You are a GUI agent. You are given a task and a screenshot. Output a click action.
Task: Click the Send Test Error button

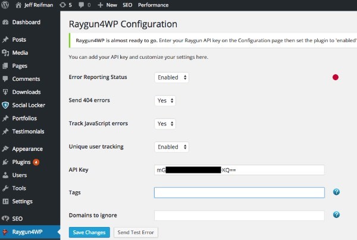(136, 232)
